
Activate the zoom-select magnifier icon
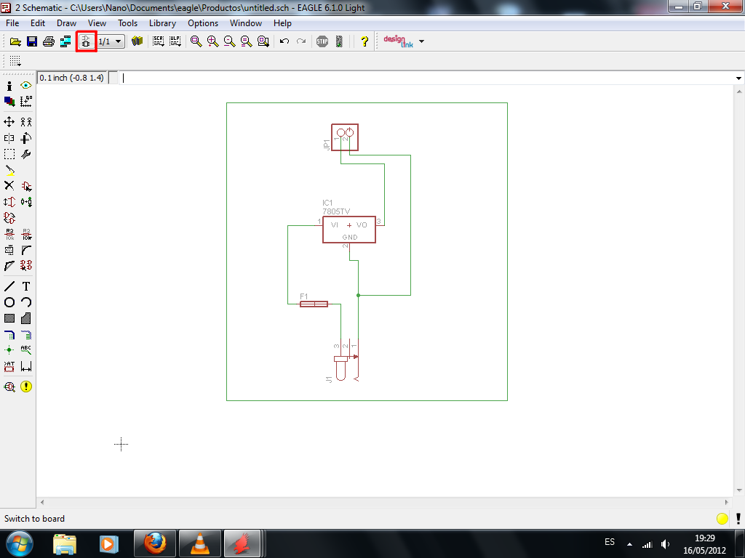coord(263,41)
